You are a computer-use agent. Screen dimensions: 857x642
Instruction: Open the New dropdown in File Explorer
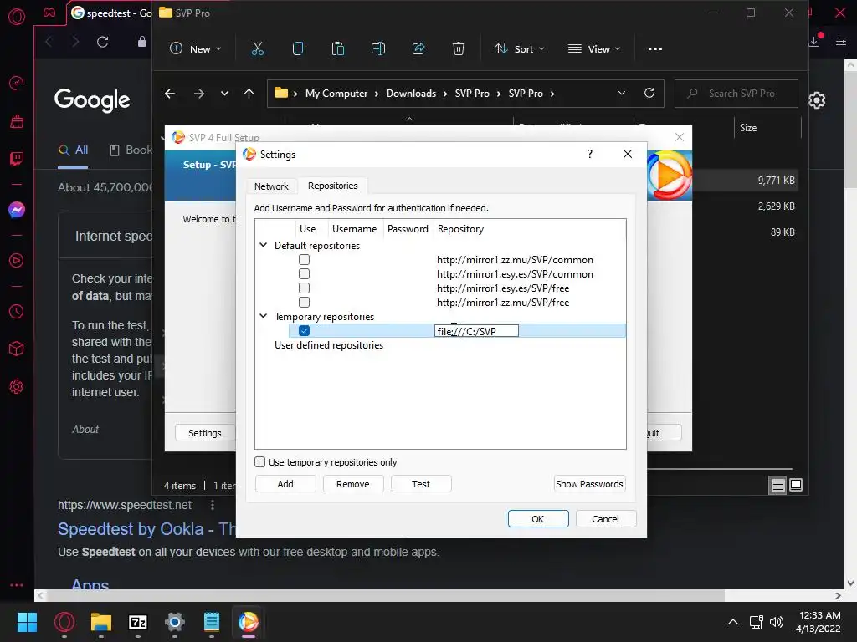click(196, 49)
